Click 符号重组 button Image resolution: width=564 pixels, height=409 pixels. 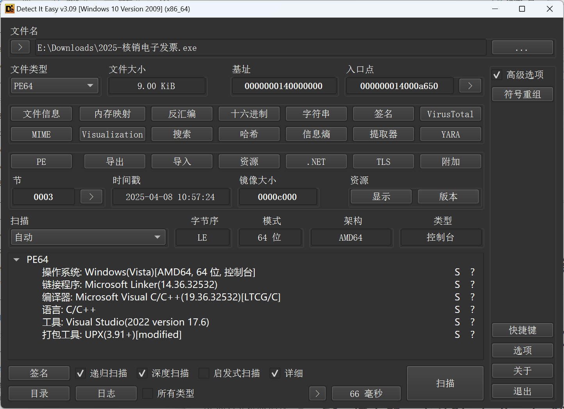coord(523,94)
